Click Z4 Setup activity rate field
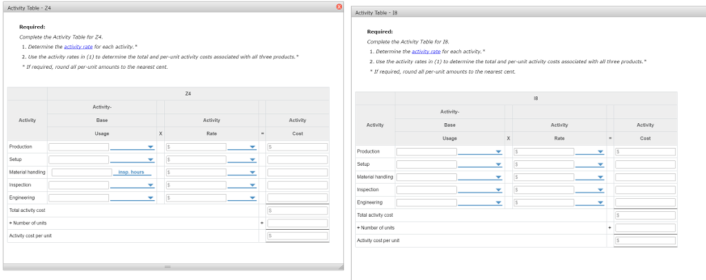 click(x=196, y=160)
